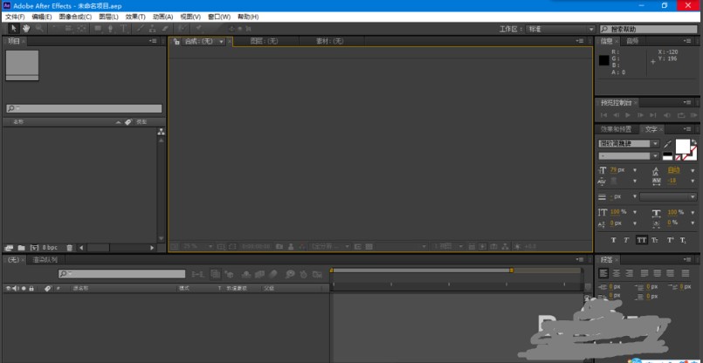Switch to the 渲染队列 render queue tab
Screen dimensions: 703x363
pos(45,260)
